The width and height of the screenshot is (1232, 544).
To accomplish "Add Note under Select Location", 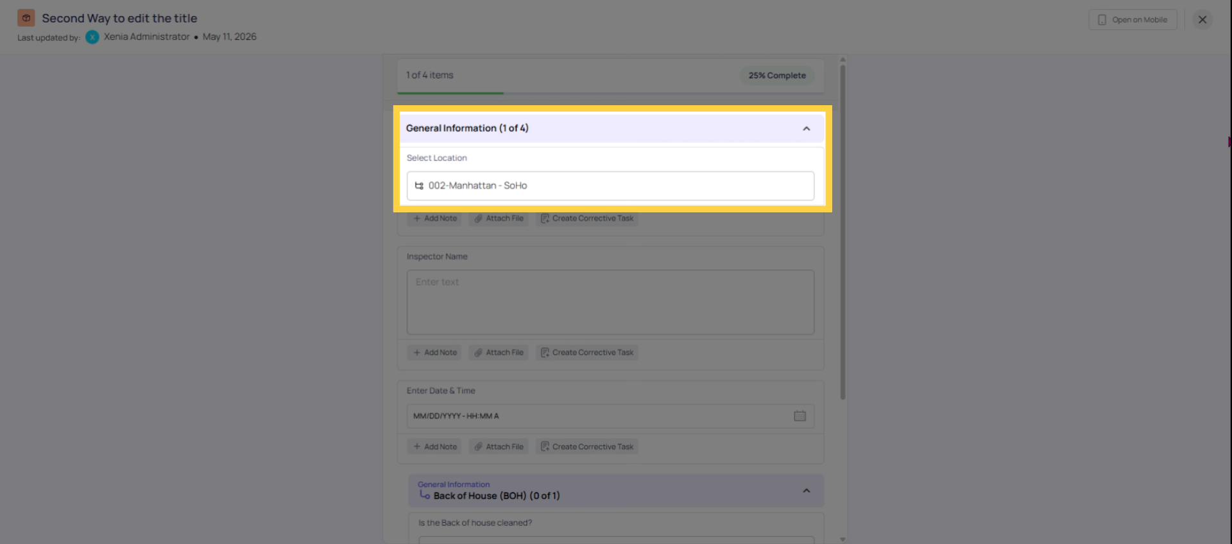I will tap(435, 219).
